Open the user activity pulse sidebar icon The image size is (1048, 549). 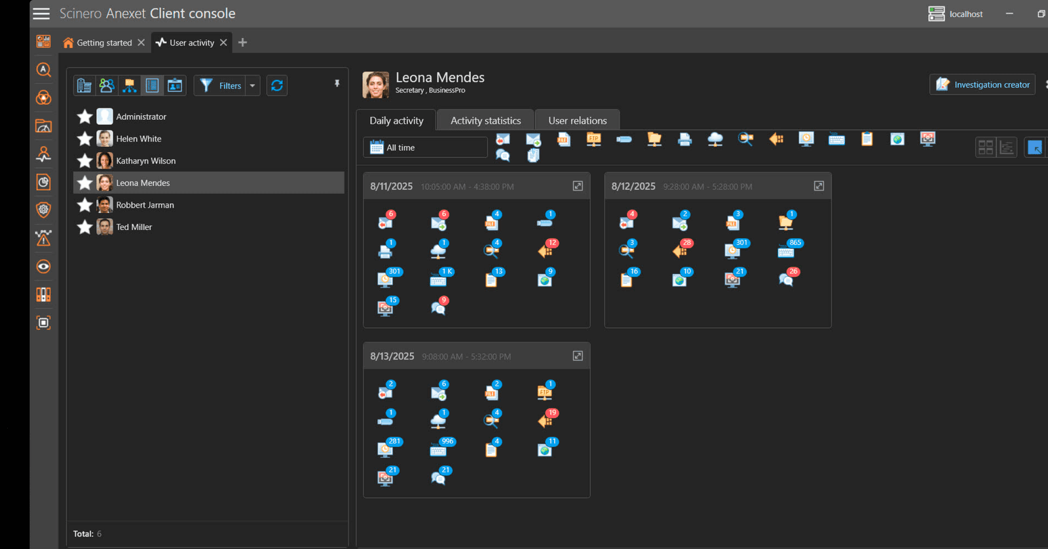tap(43, 154)
